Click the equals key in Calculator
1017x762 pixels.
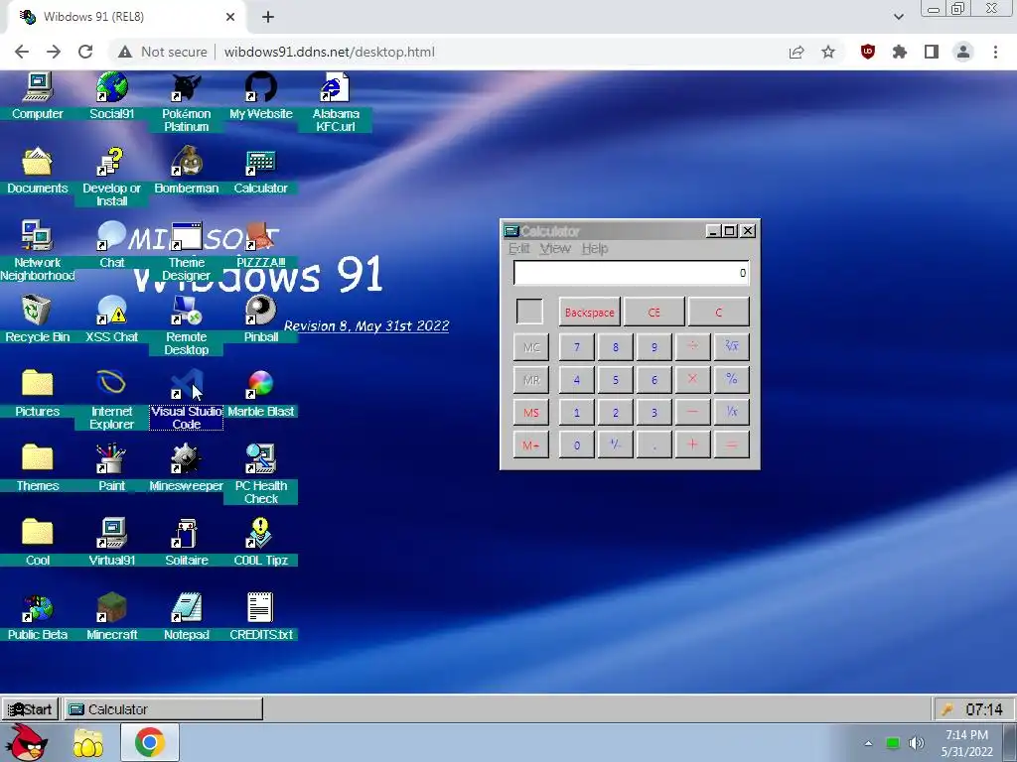coord(732,445)
